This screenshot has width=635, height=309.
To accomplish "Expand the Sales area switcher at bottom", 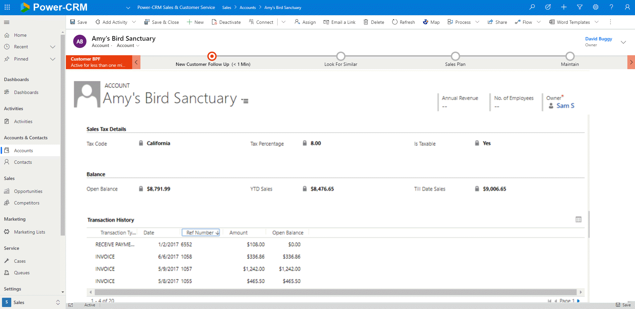I will (x=58, y=302).
